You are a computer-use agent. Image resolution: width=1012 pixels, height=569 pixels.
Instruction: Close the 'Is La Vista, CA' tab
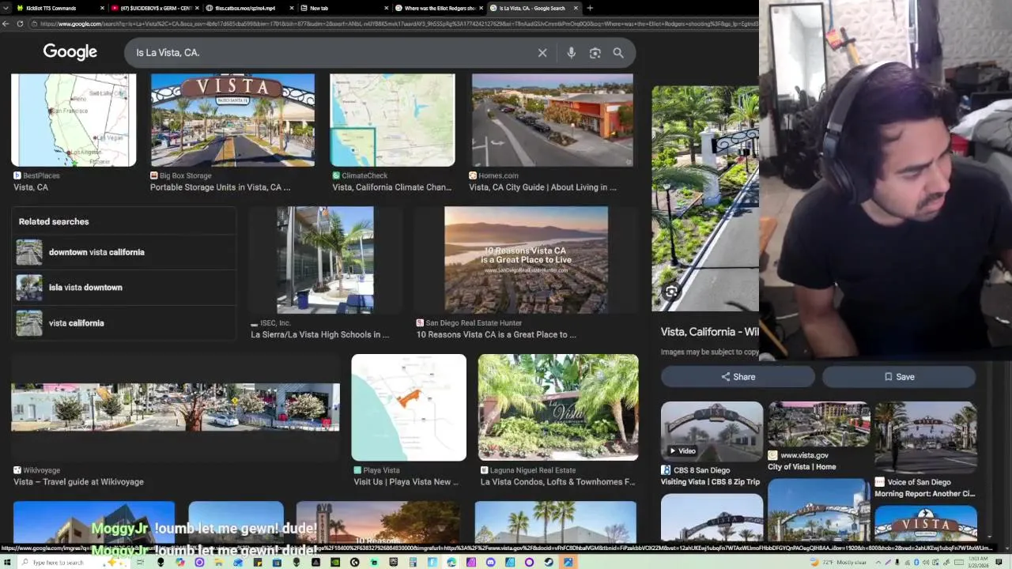[576, 8]
